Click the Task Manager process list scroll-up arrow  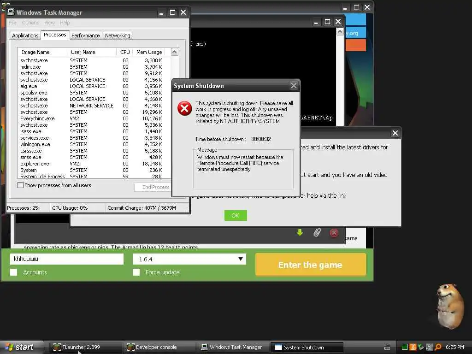(174, 52)
